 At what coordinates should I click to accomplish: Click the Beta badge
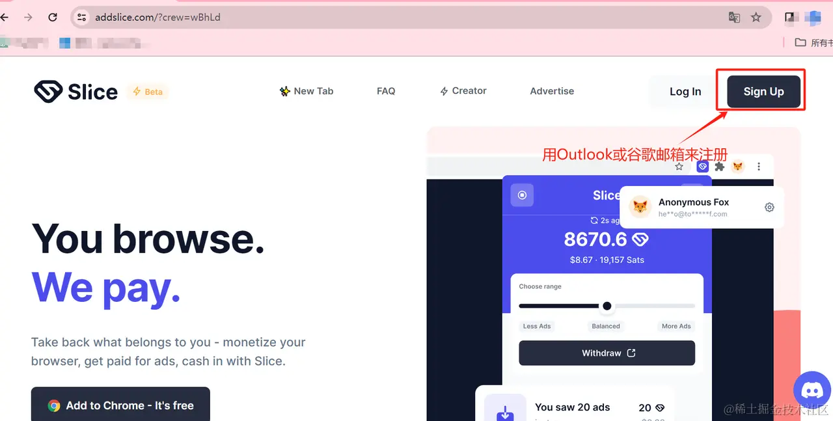tap(148, 92)
